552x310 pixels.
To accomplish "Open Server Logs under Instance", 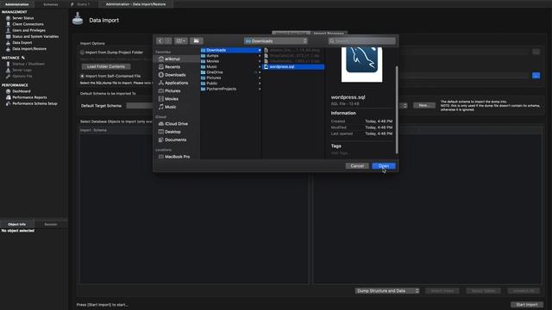I will point(22,70).
